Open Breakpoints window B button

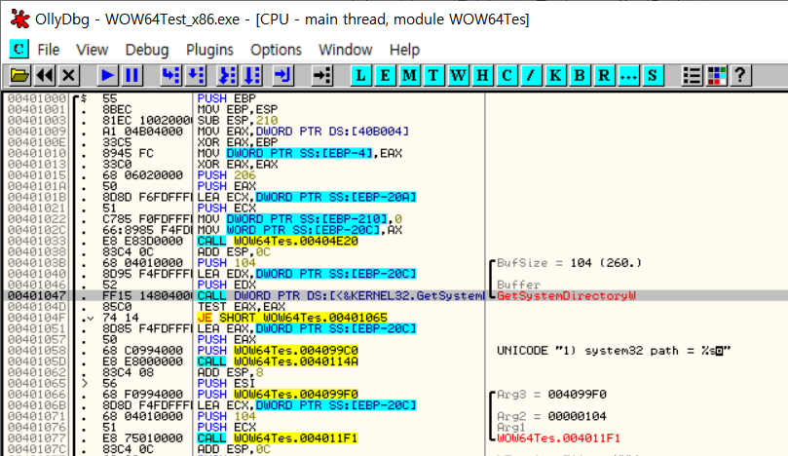(580, 75)
